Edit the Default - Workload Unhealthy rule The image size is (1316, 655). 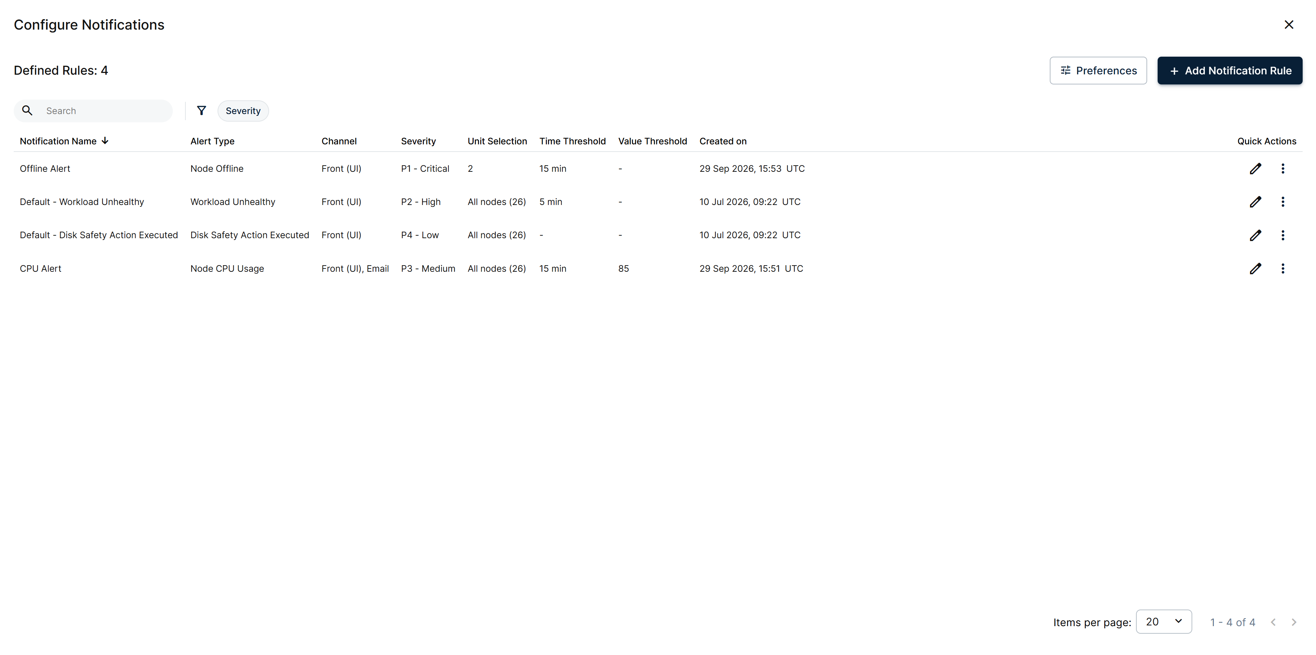1255,202
